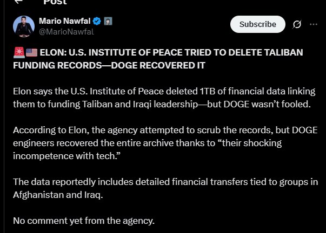Click the affiliate badge beside the verified check
This screenshot has width=326, height=233.
point(108,22)
